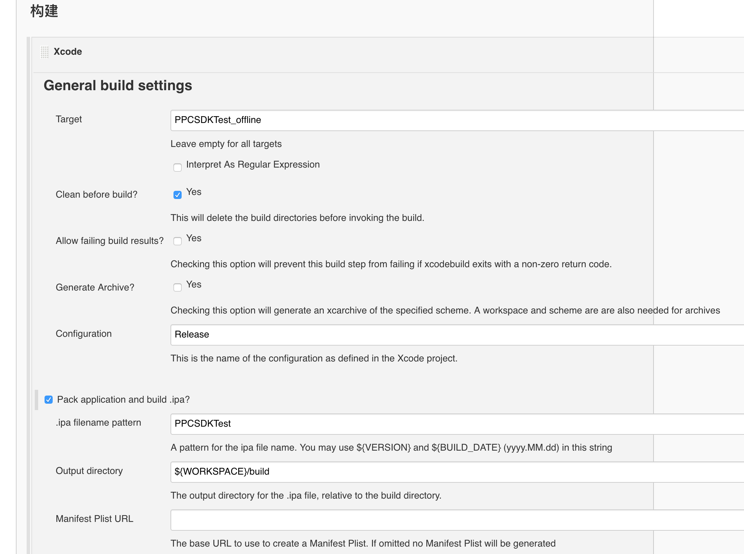Enable the Generate Archive checkbox
The image size is (744, 554).
(x=178, y=287)
